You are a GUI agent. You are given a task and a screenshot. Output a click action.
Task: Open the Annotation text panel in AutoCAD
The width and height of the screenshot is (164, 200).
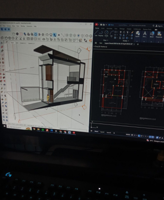(144, 35)
